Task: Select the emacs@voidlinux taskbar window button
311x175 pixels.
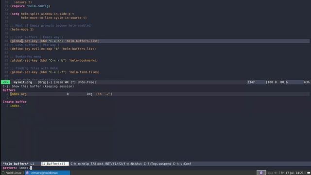Action: (48, 173)
